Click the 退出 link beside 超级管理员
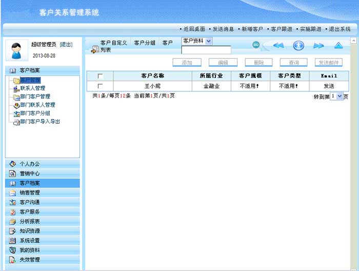The width and height of the screenshot is (359, 271). [x=66, y=45]
